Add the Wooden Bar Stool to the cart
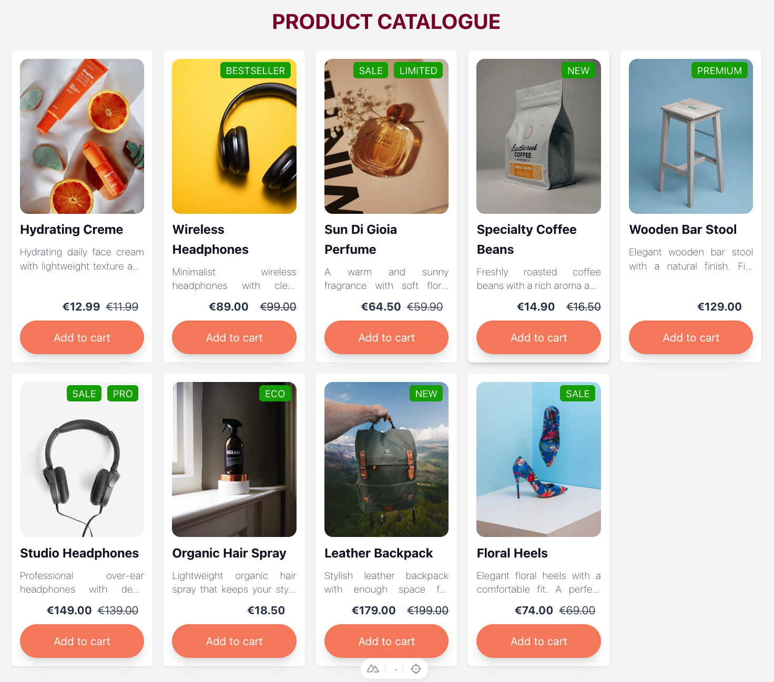This screenshot has width=774, height=682. tap(690, 337)
